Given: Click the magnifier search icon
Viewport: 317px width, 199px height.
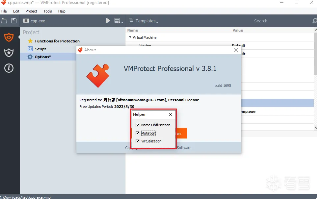Looking at the screenshot, I should 315,21.
